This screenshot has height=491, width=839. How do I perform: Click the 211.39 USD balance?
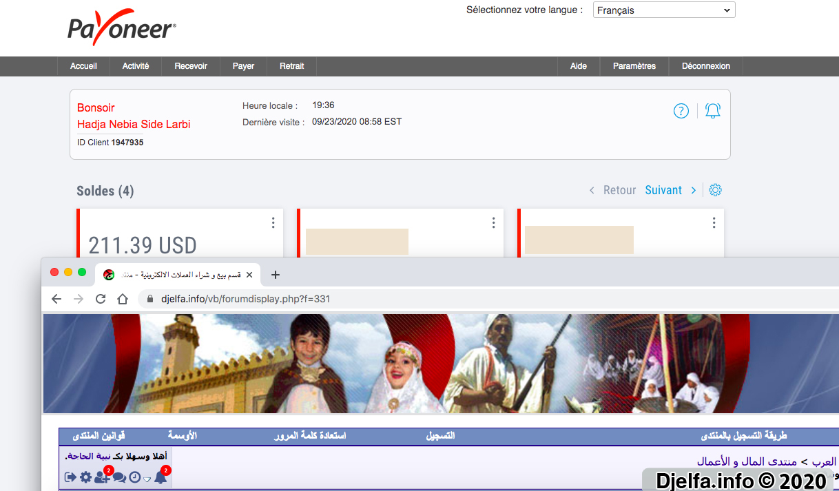143,245
